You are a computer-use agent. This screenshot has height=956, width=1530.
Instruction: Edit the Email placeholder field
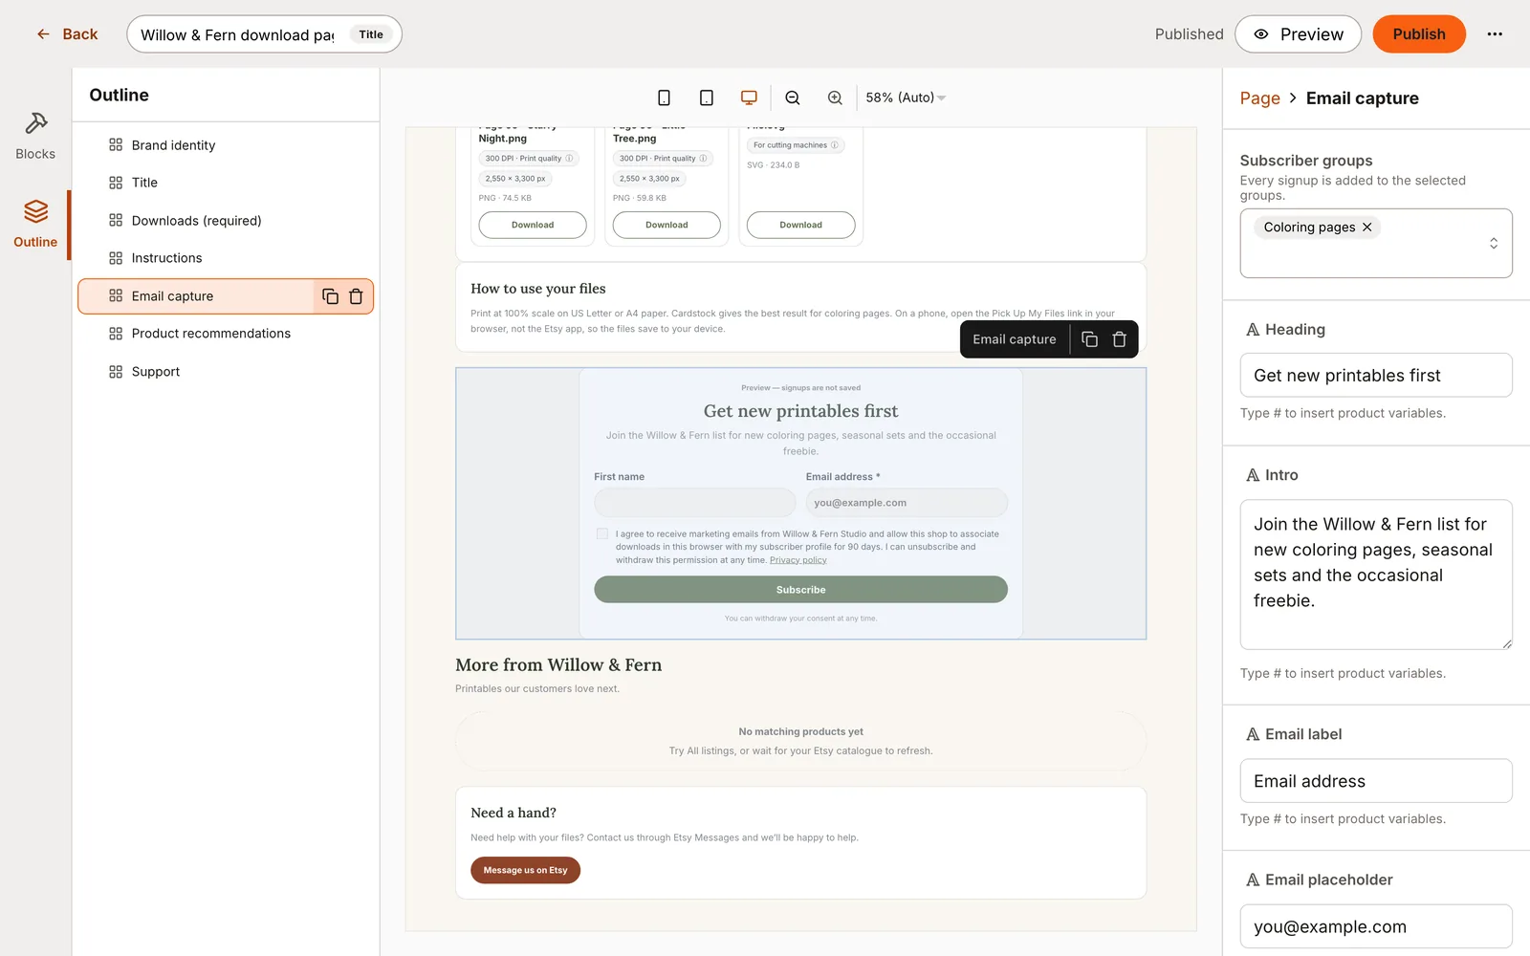(1376, 926)
